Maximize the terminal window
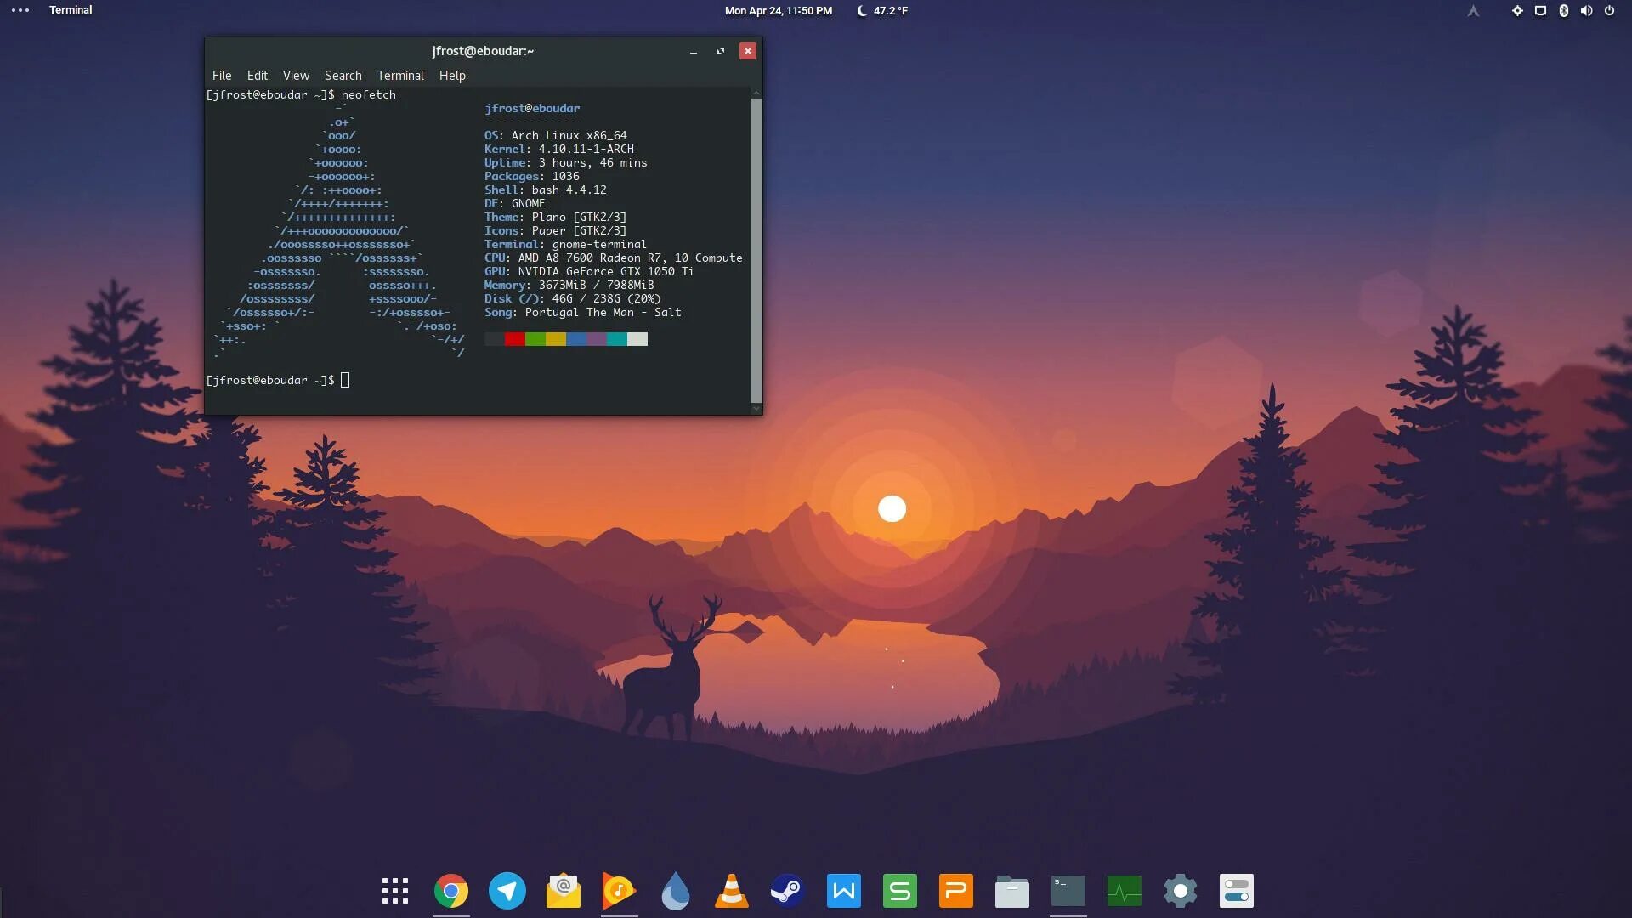1632x918 pixels. (721, 51)
